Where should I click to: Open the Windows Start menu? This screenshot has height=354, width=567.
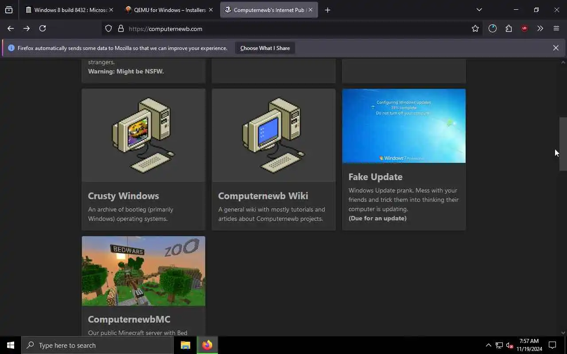(x=11, y=345)
